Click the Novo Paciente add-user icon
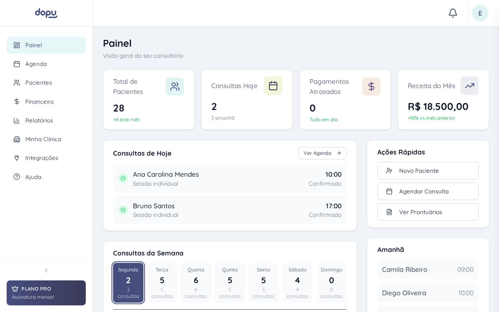The image size is (499, 312). click(389, 171)
